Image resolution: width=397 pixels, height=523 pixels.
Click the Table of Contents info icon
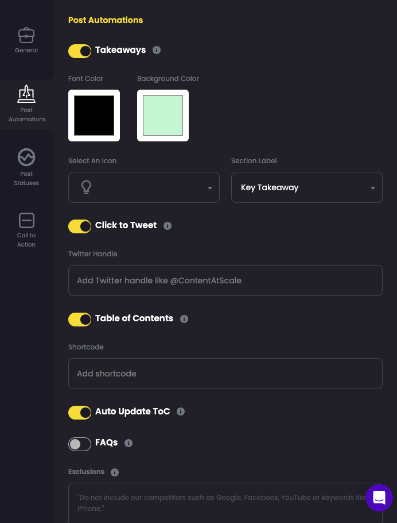[x=184, y=319]
